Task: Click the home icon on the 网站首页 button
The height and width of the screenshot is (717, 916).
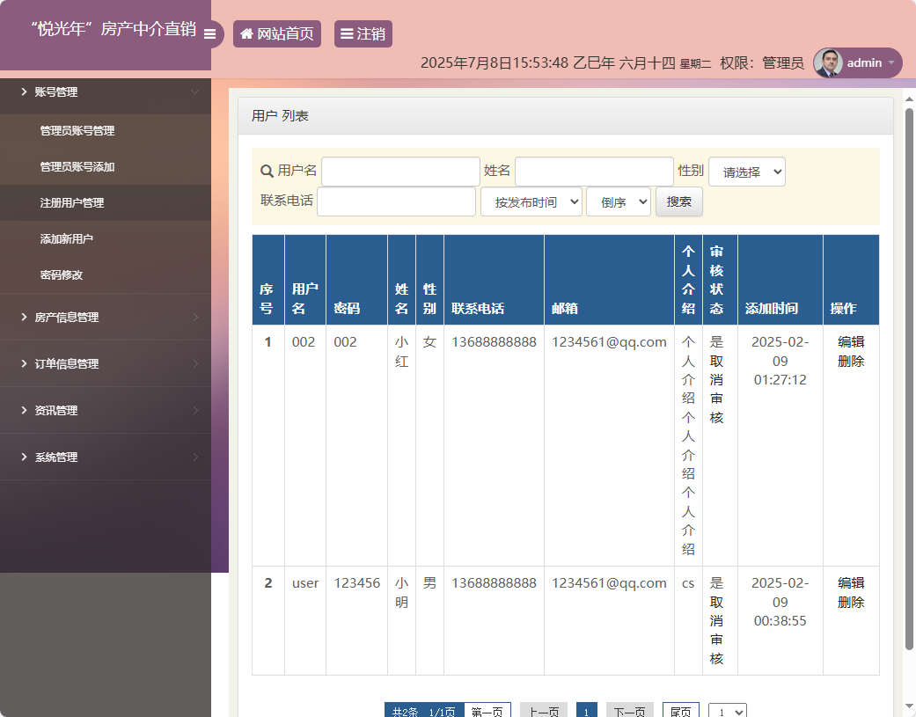Action: tap(245, 34)
